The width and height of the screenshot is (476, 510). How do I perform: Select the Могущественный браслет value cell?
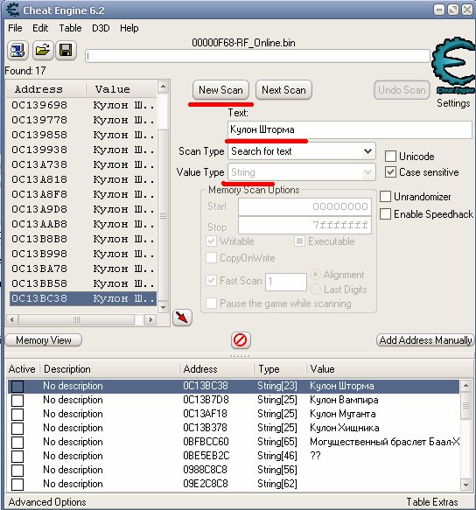pos(385,442)
